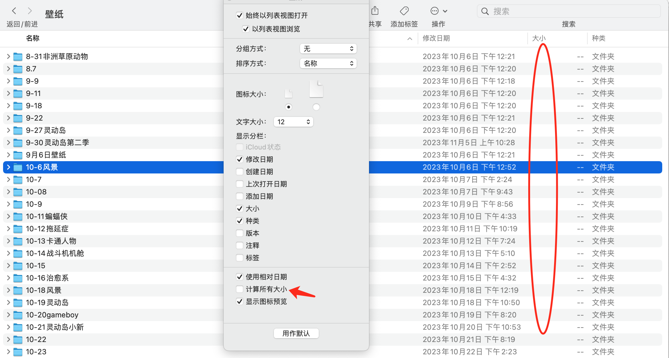Click the forward navigation chevron
The image size is (669, 358).
(30, 11)
